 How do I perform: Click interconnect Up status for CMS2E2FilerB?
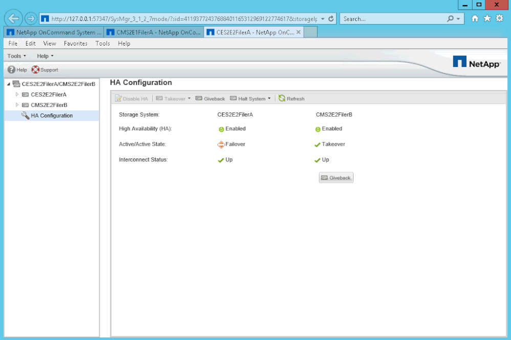[x=322, y=160]
